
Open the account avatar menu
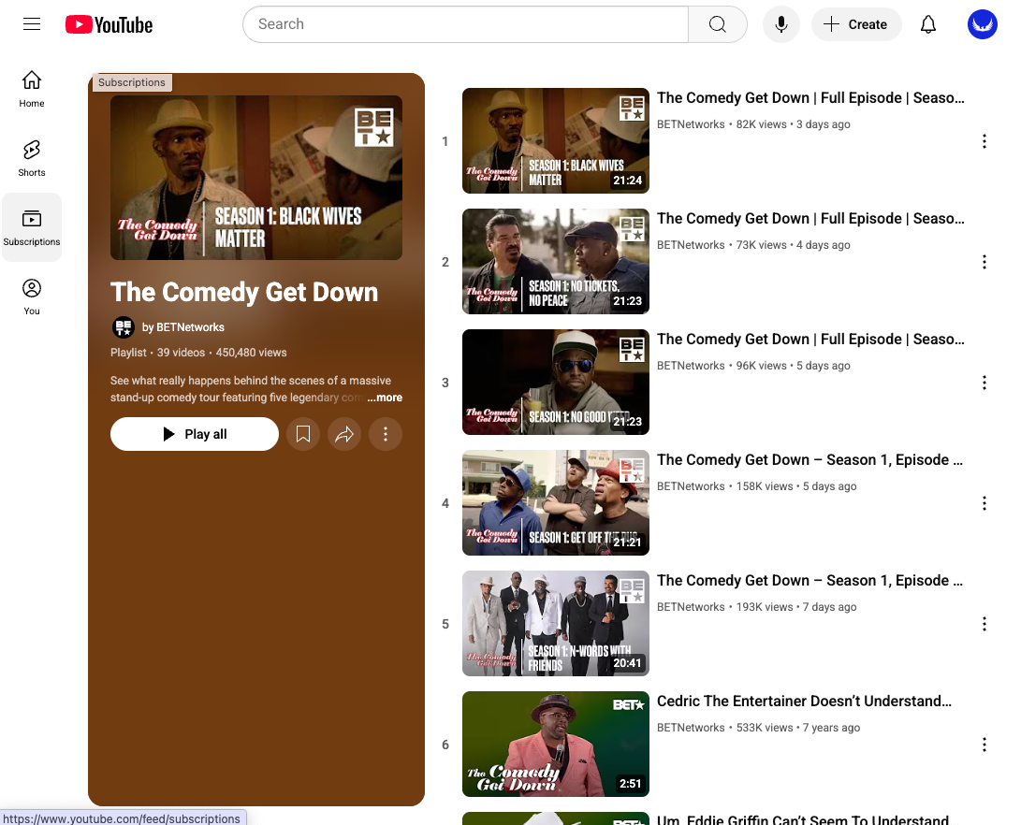click(x=982, y=24)
